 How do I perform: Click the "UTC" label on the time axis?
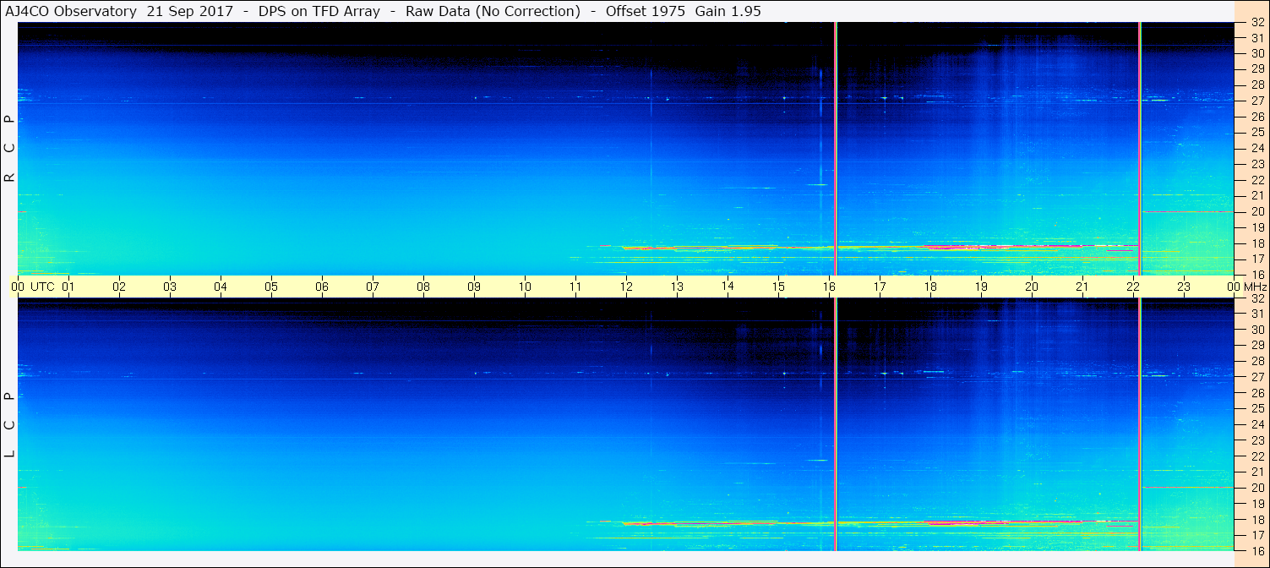click(x=42, y=287)
